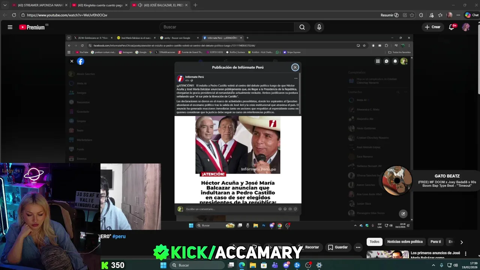The height and width of the screenshot is (270, 480).
Task: Select the Todos filter chip
Action: [374, 242]
